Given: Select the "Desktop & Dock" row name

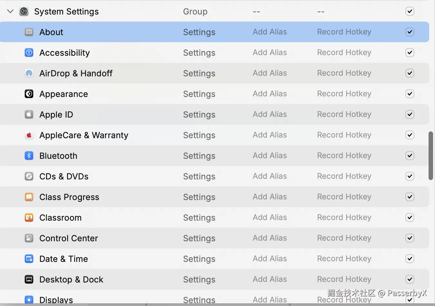Looking at the screenshot, I should tap(71, 280).
